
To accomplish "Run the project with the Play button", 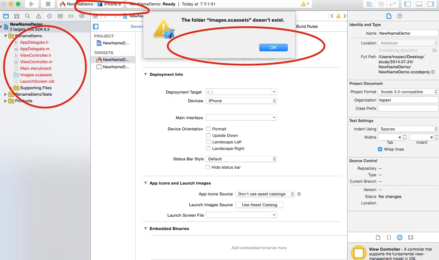I will point(32,4).
